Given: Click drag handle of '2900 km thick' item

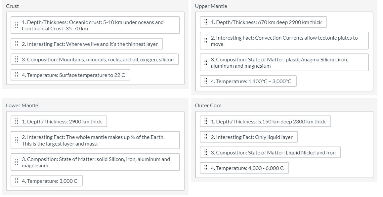Looking at the screenshot, I should tap(17, 122).
